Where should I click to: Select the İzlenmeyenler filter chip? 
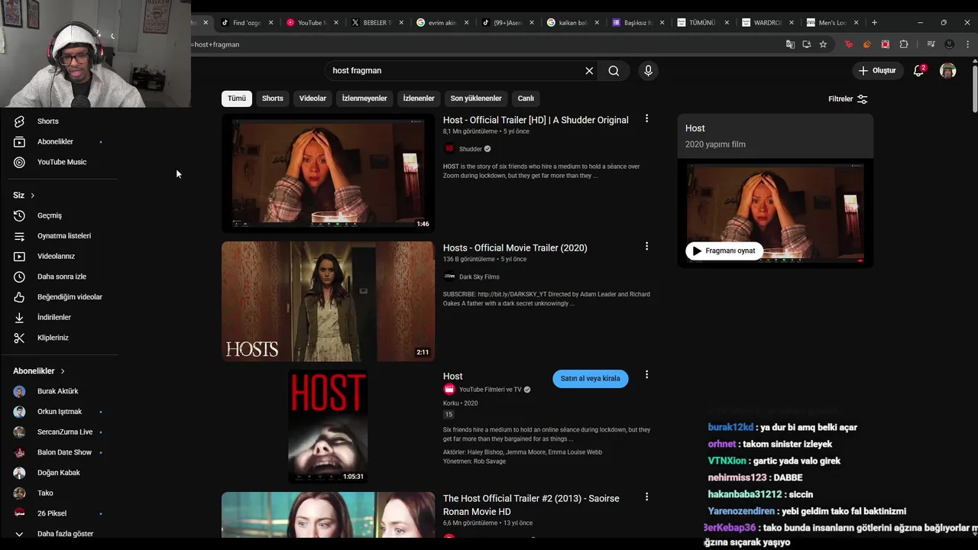click(x=364, y=99)
